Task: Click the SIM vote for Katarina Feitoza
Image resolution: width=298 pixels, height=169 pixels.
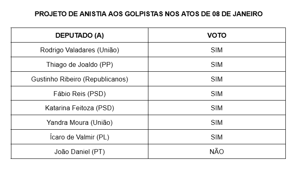Action: pos(217,108)
